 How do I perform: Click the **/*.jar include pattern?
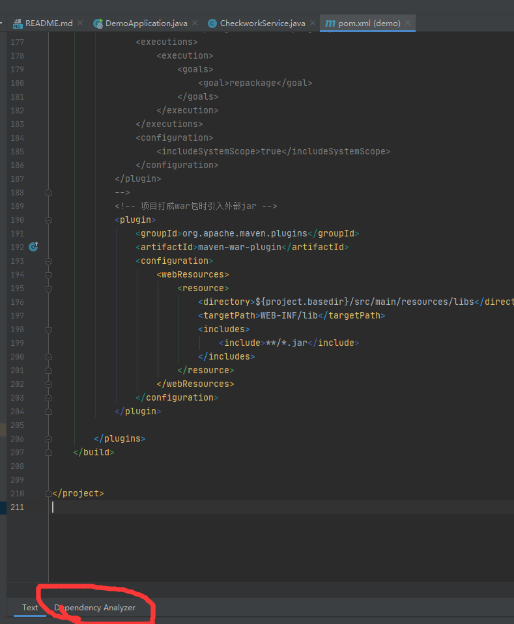pos(287,343)
